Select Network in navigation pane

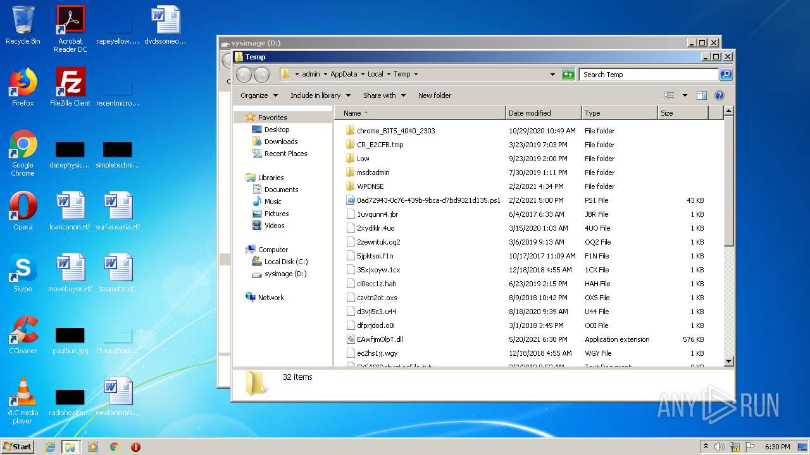coord(271,298)
